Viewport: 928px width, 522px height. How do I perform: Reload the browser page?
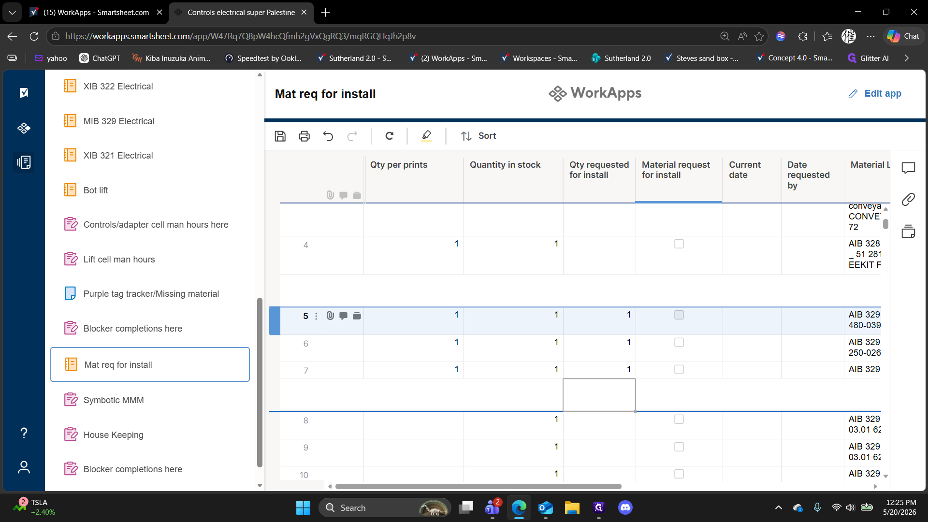pyautogui.click(x=34, y=36)
